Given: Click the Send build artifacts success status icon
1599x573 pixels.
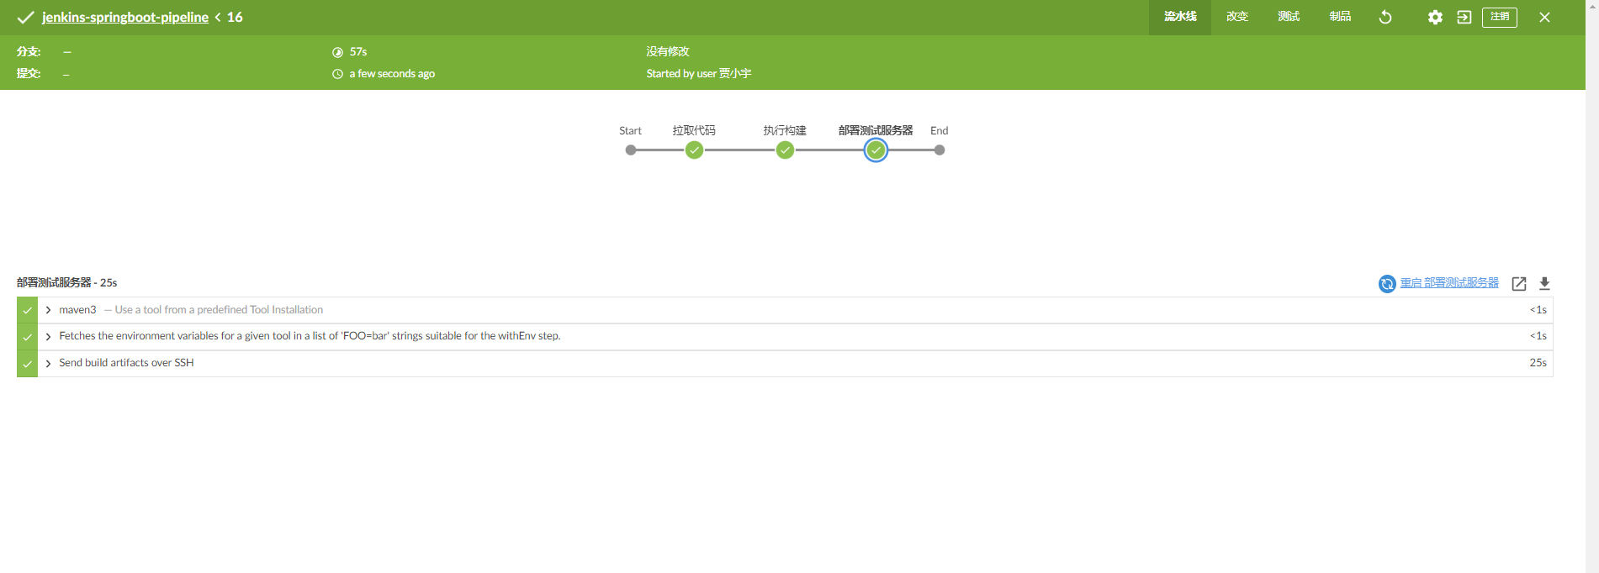Looking at the screenshot, I should [27, 364].
